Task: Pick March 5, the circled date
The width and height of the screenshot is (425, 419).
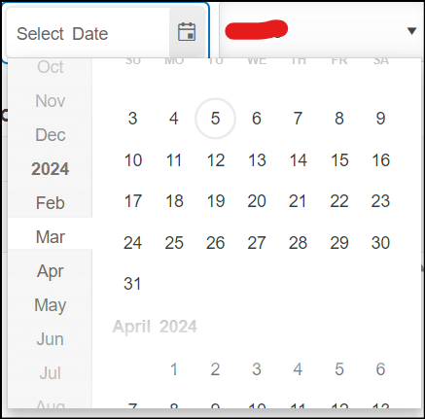Action: 215,119
